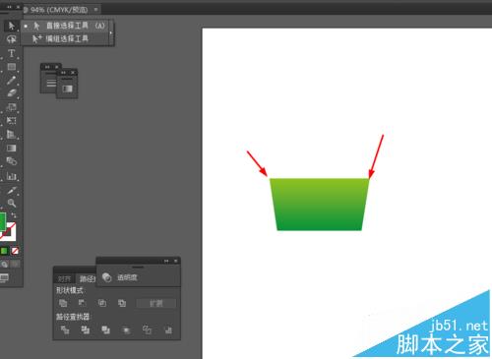Click the 形状模式 label
This screenshot has width=492, height=359.
pyautogui.click(x=69, y=290)
